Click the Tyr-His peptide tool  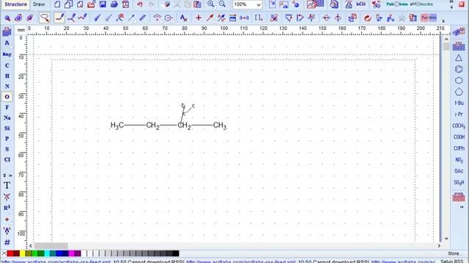(429, 18)
